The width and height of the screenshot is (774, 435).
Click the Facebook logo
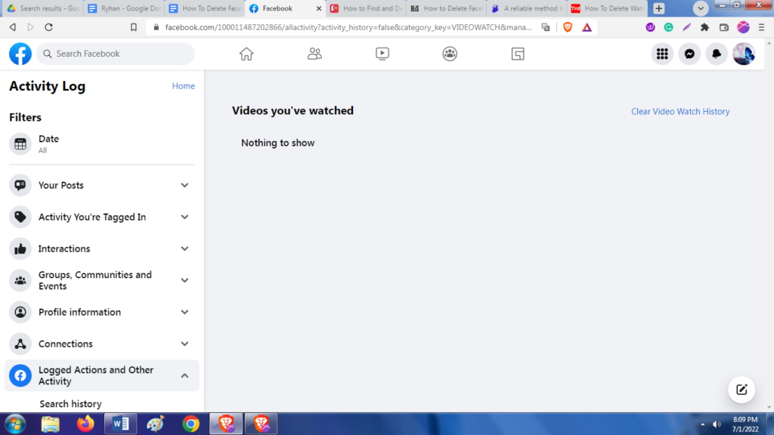click(20, 54)
